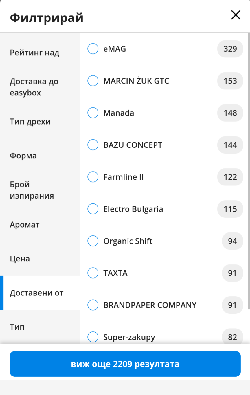
Task: Open the Рейтинг над filter category
Action: coord(34,53)
